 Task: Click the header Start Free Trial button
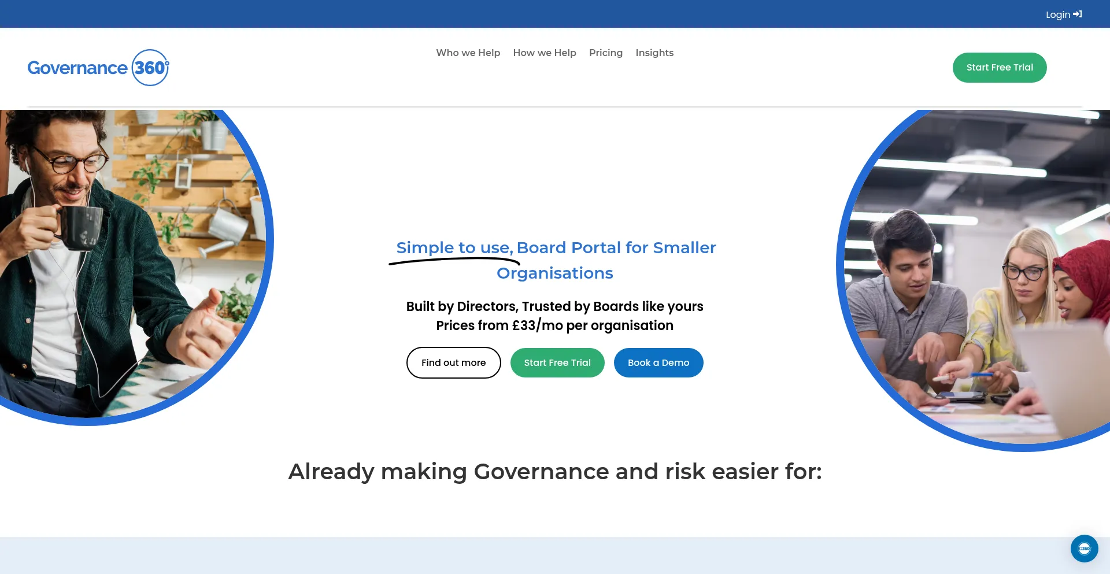1000,68
